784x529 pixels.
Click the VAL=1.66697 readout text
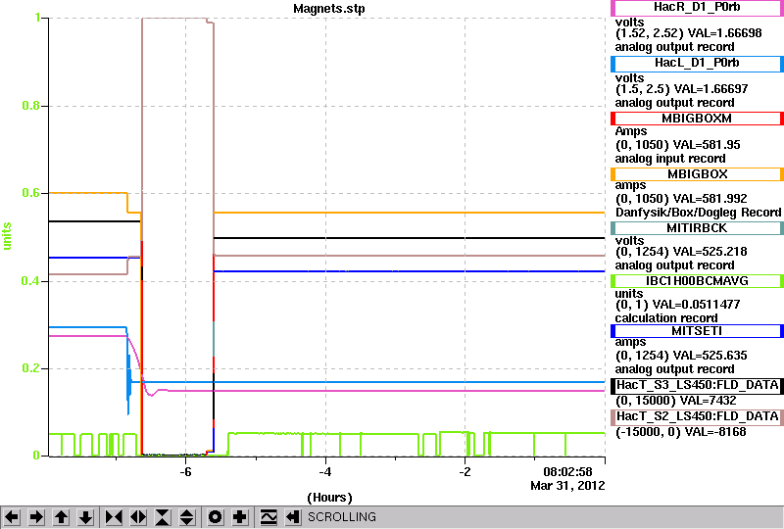[711, 89]
